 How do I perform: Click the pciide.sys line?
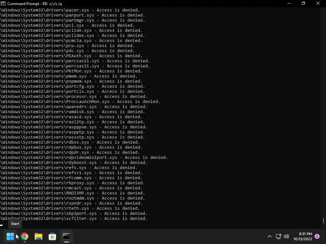[71, 30]
